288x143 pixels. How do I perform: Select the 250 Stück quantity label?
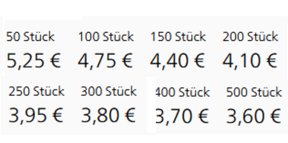(37, 91)
